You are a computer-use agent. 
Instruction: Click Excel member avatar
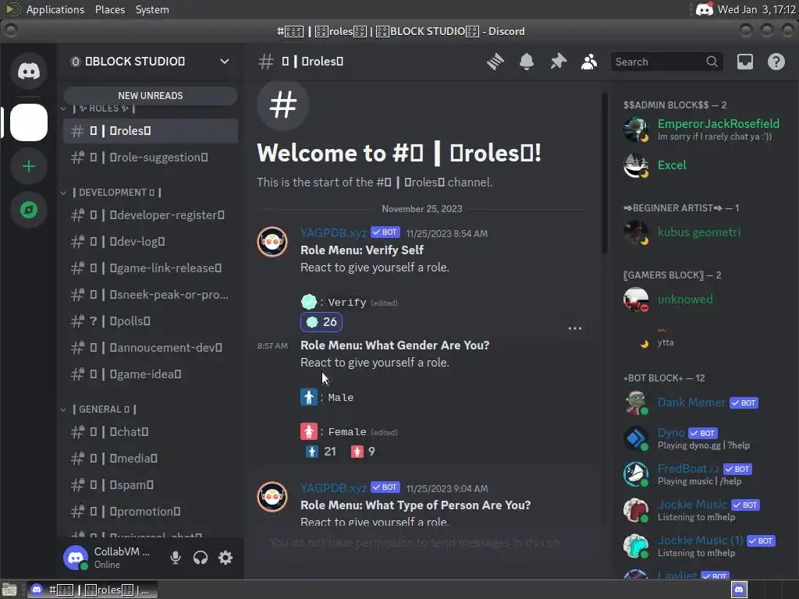coord(635,165)
